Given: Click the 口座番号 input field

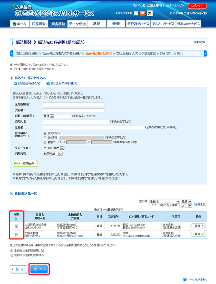Looking at the screenshot, I should click(63, 116).
